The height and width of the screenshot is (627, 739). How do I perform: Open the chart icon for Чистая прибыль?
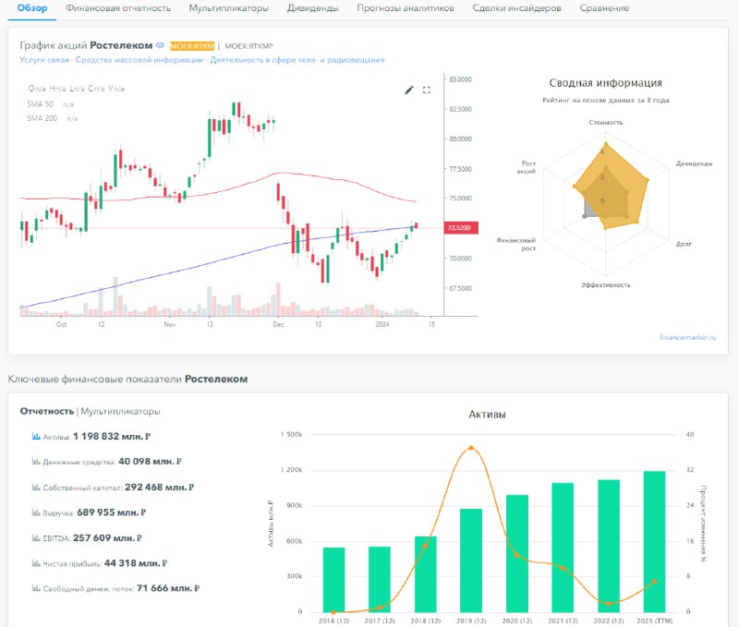tap(36, 563)
